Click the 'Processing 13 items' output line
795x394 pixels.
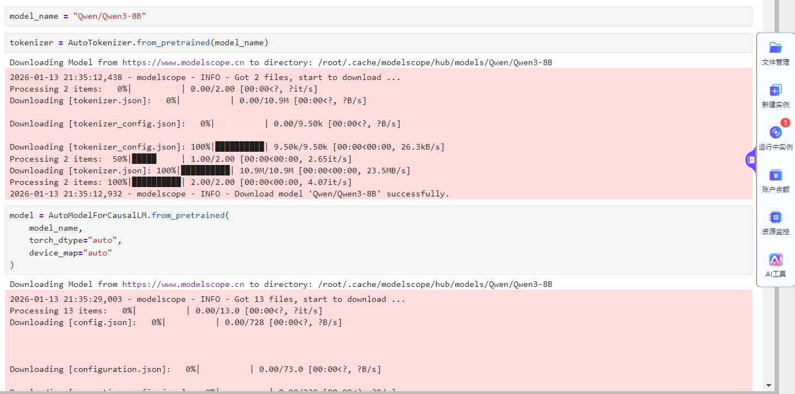pos(166,311)
